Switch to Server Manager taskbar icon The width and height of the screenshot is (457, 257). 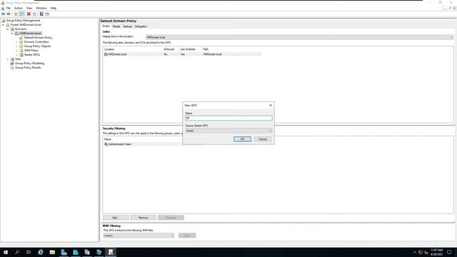tap(64, 252)
